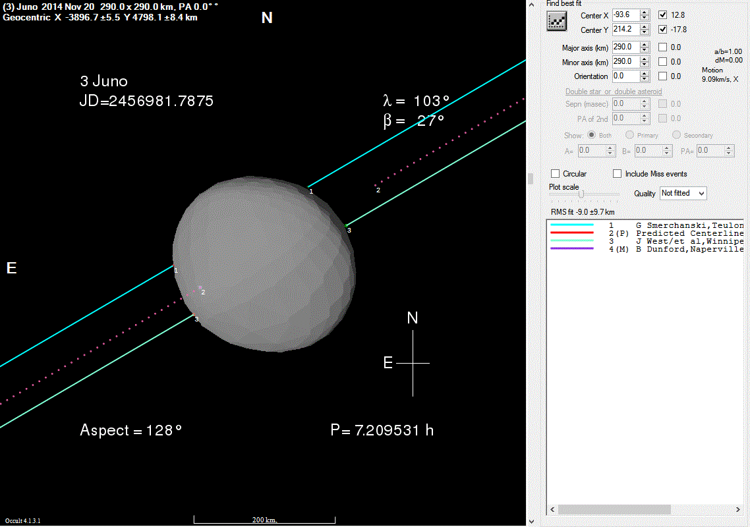Click the panel's vertical scroll down arrow
Image resolution: width=750 pixels, height=527 pixels.
(x=531, y=521)
